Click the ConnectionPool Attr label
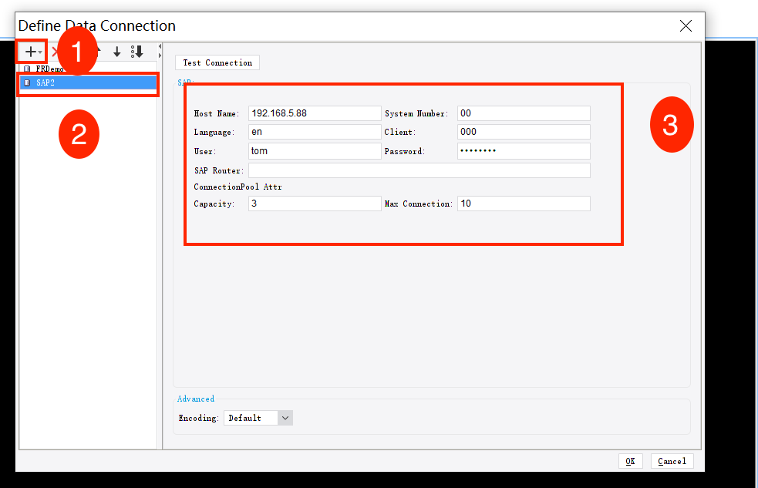This screenshot has width=758, height=488. [x=238, y=187]
